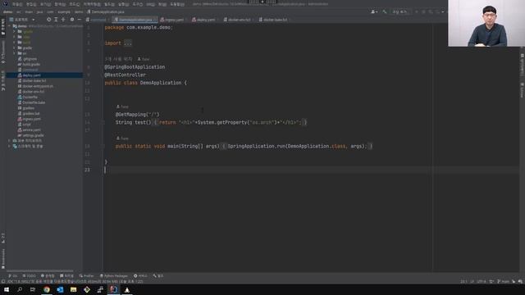The image size is (525, 295).
Task: Open File Explorer from the taskbar
Action: [x=73, y=289]
